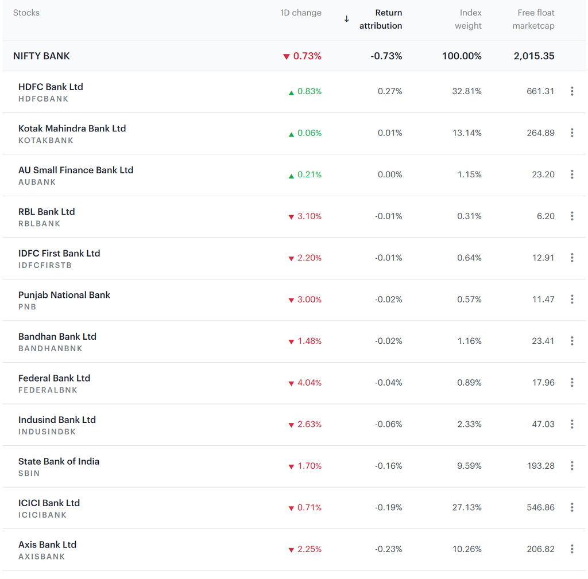Image resolution: width=588 pixels, height=579 pixels.
Task: Open Bandhan Bank Ltd kebab menu
Action: (x=572, y=340)
